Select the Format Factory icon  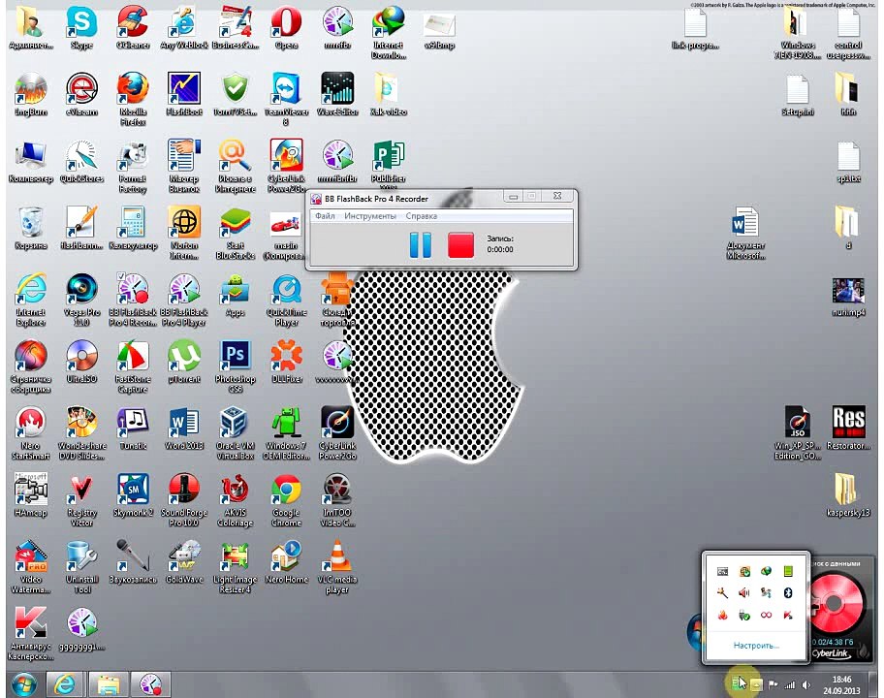[133, 167]
